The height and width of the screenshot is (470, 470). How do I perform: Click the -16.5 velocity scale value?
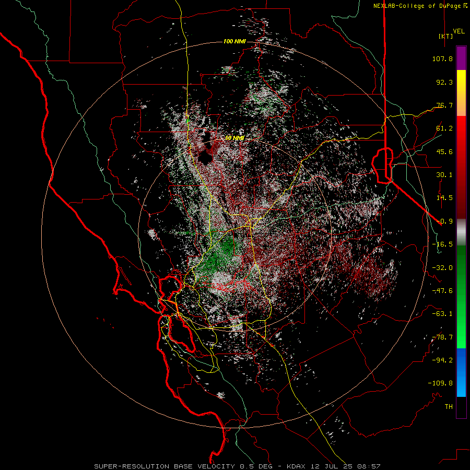[442, 244]
